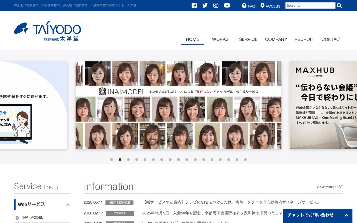Select the fifth carousel dot
Viewport: 357px width, 223px height.
click(x=145, y=160)
